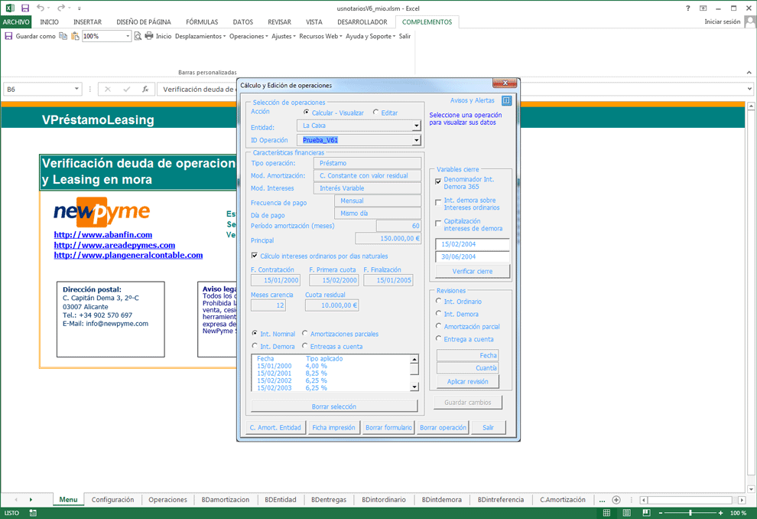Select the Amortizaciones parciales radio button
Image resolution: width=757 pixels, height=519 pixels.
click(x=304, y=334)
